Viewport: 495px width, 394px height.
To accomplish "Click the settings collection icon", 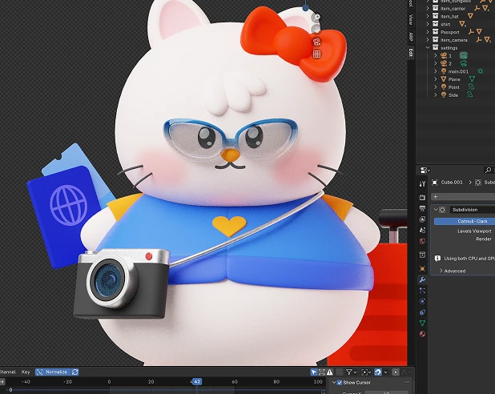I will point(436,48).
